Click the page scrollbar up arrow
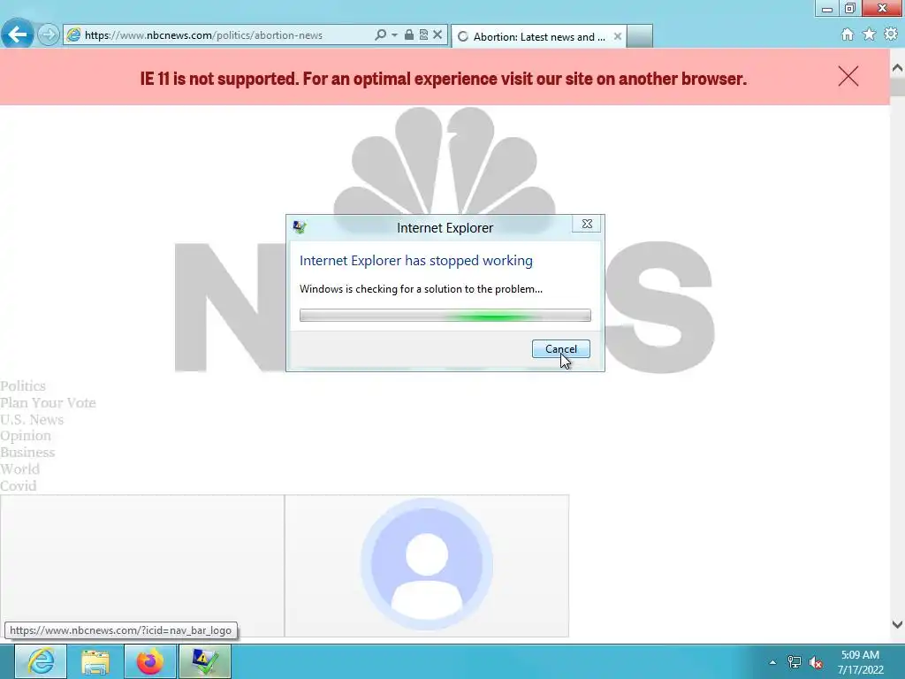905x679 pixels. click(x=898, y=68)
